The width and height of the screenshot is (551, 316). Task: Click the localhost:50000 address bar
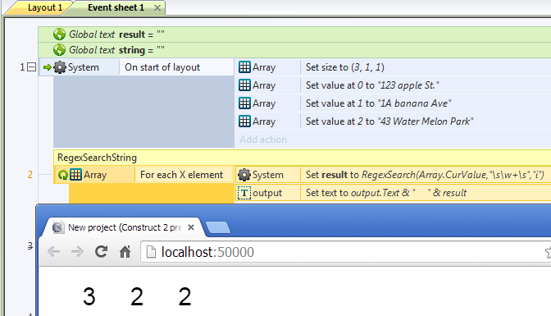[x=346, y=252]
